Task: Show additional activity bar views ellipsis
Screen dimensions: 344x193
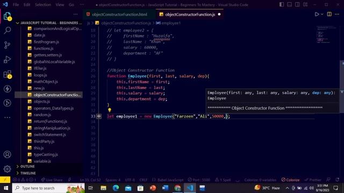Action: (x=7, y=117)
